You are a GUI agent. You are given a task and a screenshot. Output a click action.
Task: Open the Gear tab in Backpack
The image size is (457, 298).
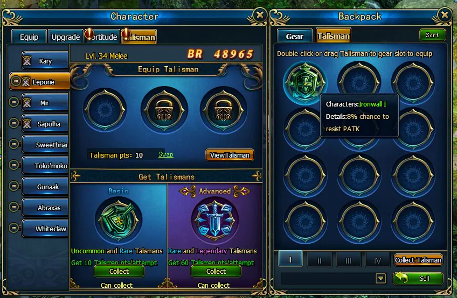point(295,37)
